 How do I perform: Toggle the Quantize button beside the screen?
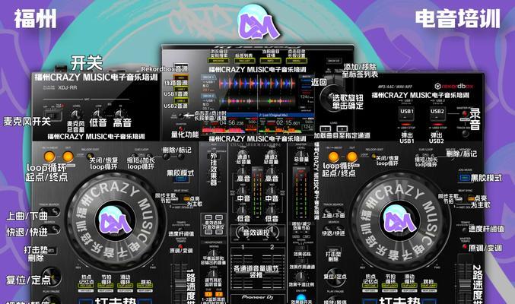coord(180,128)
